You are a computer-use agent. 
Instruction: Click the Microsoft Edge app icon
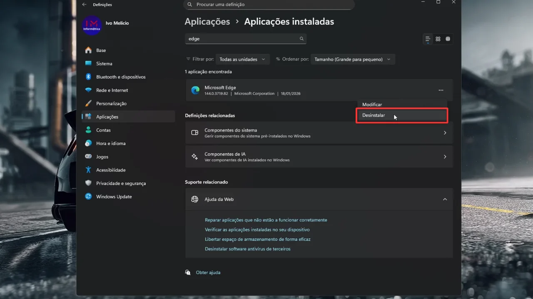click(195, 91)
